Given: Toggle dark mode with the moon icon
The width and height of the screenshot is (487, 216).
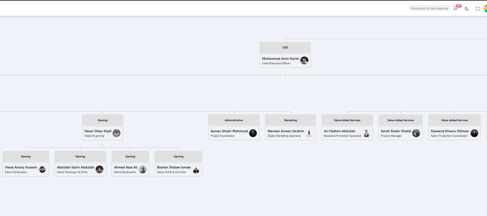Looking at the screenshot, I should [x=467, y=8].
